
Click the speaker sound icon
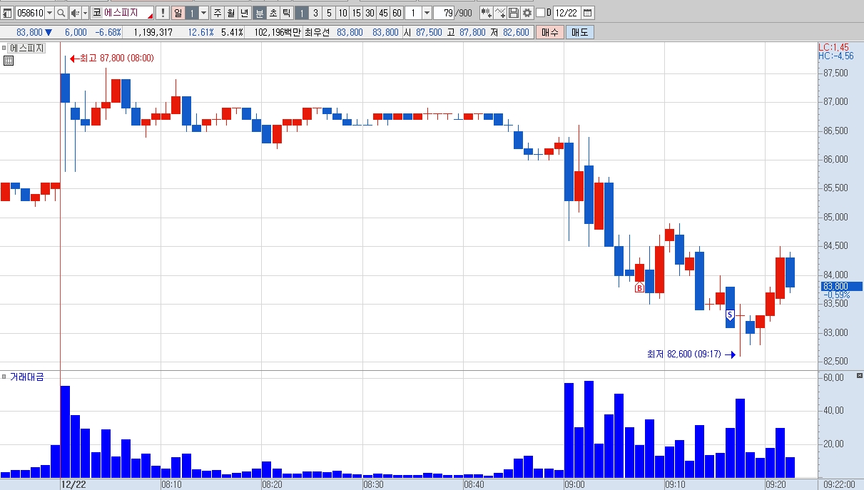[x=75, y=13]
